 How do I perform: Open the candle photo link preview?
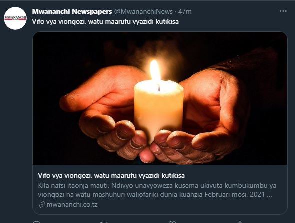pos(160,98)
